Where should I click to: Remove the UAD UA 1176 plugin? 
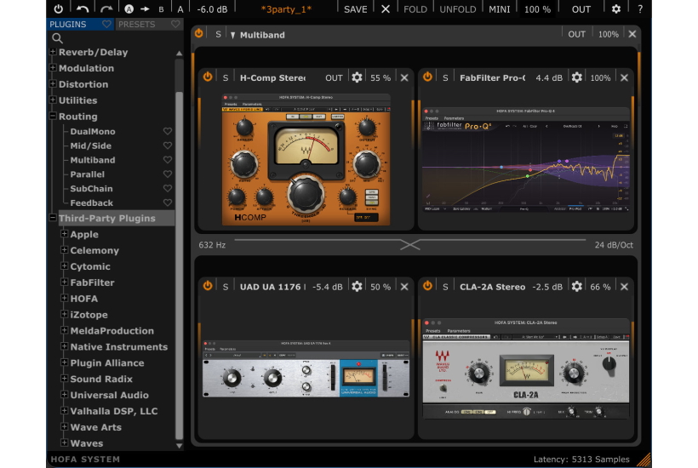[x=404, y=287]
